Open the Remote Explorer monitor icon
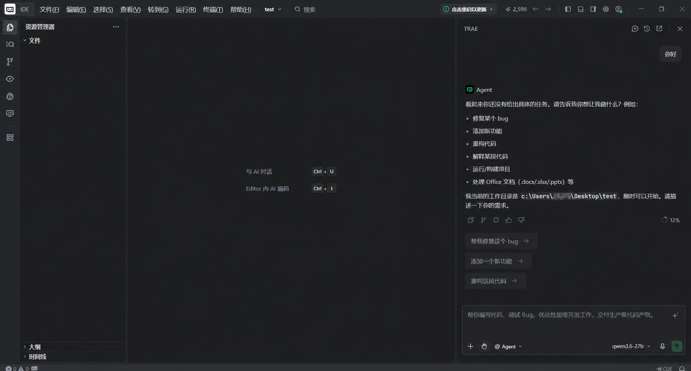Image resolution: width=691 pixels, height=371 pixels. coord(10,113)
